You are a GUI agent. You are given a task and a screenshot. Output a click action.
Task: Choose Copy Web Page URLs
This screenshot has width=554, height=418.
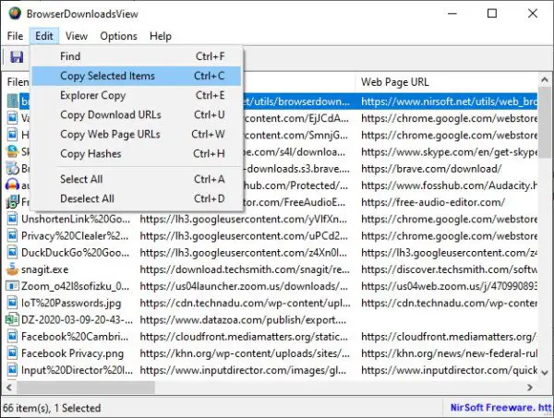(x=137, y=134)
